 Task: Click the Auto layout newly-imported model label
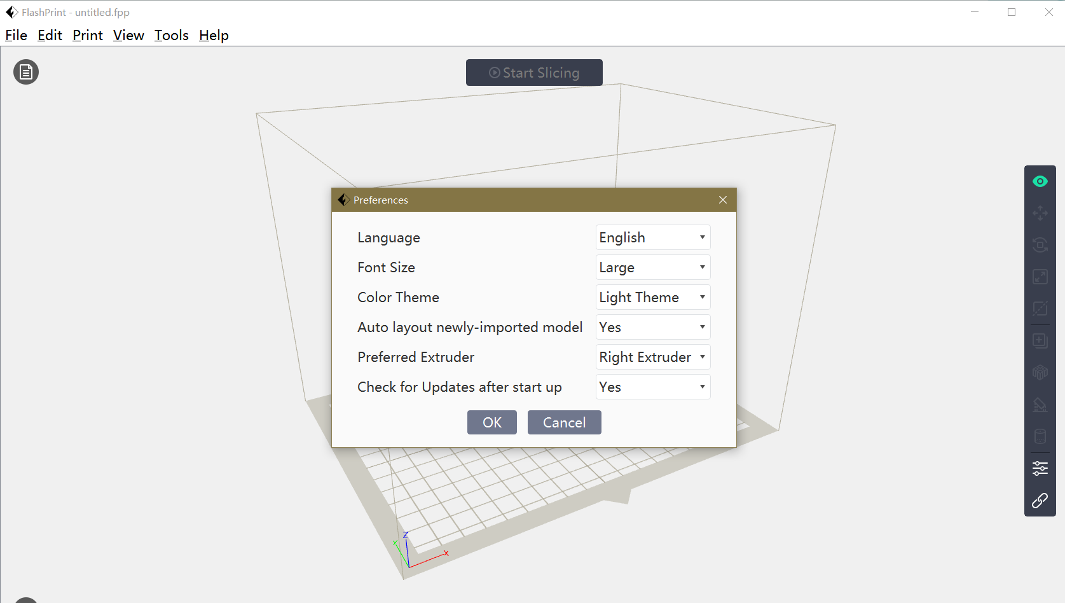click(470, 328)
